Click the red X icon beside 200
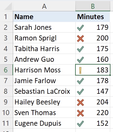Viewport: 113px width, 132px height. [x=80, y=39]
